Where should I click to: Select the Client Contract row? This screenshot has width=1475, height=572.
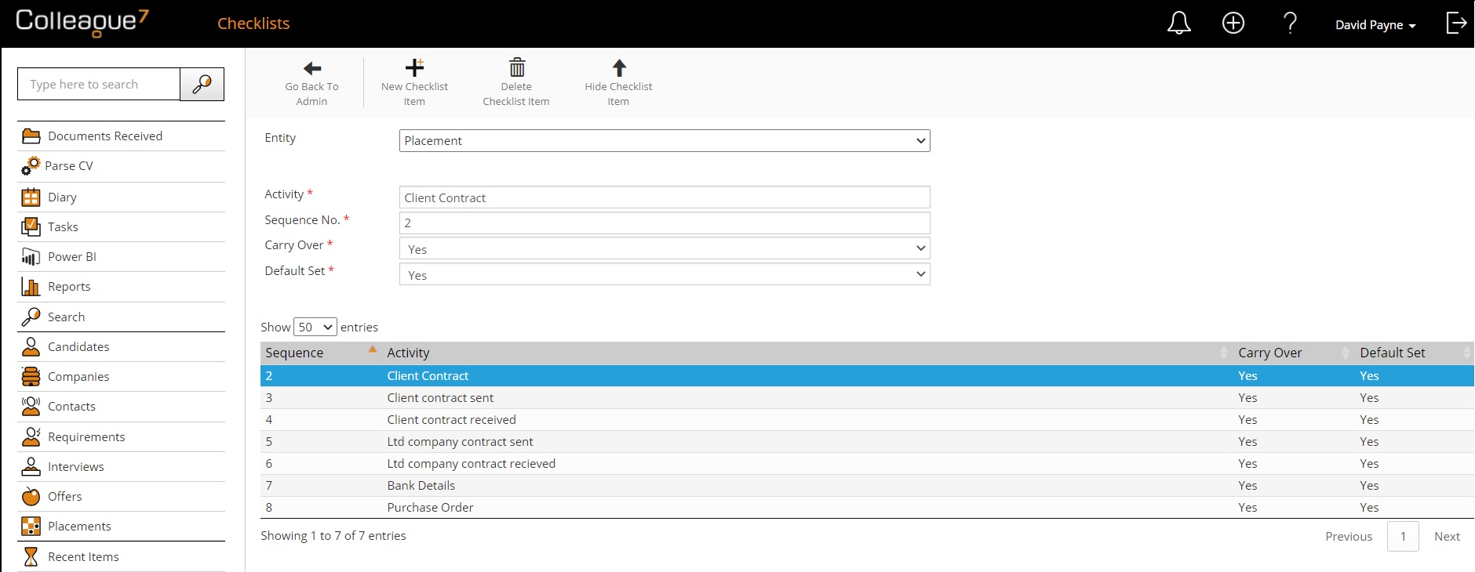(867, 376)
